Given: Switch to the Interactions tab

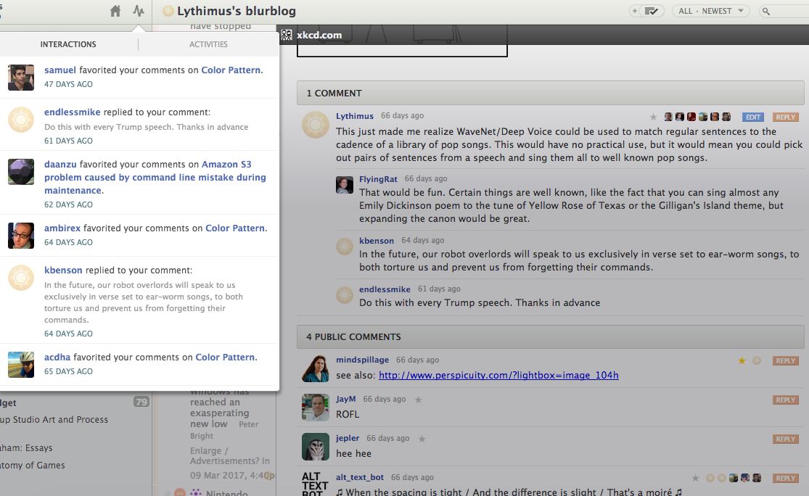Looking at the screenshot, I should tap(68, 44).
